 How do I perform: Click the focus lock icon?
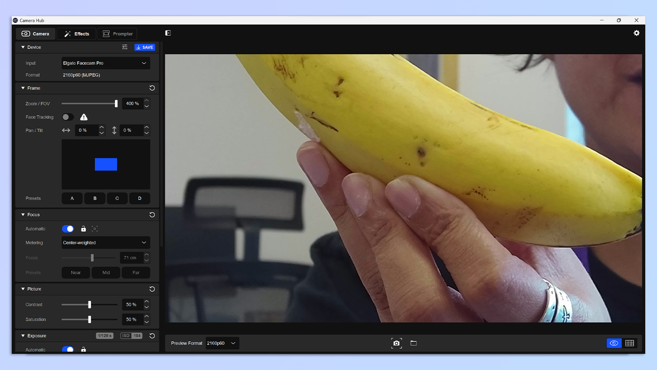point(84,229)
